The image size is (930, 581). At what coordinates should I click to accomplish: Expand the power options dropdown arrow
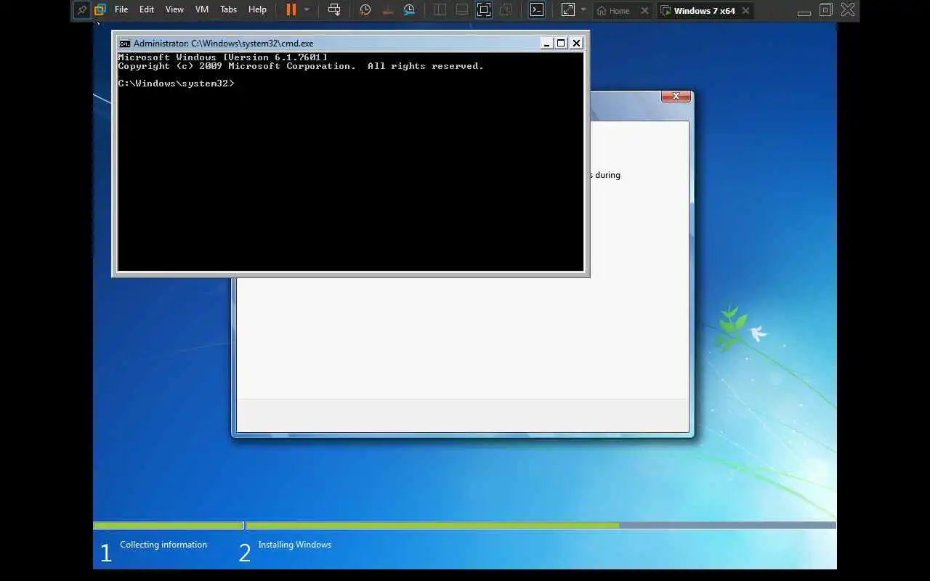307,10
